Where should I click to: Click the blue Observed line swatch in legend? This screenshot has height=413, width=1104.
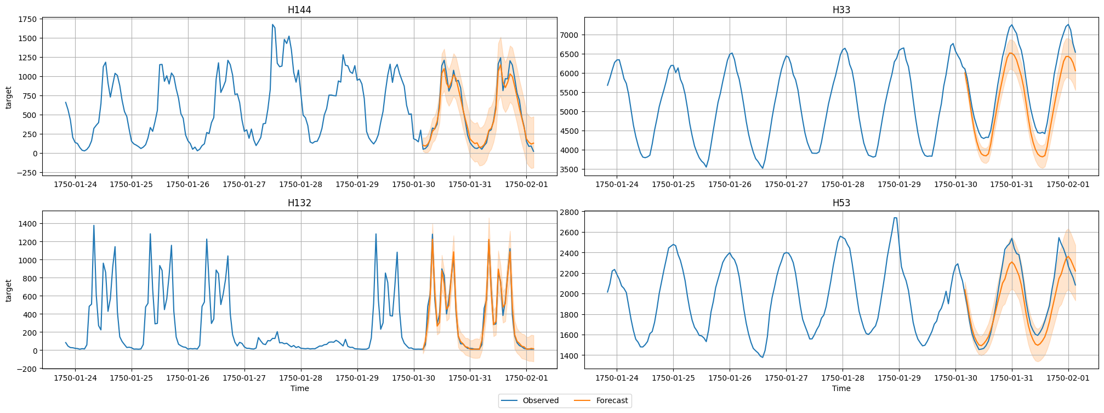[x=510, y=401]
